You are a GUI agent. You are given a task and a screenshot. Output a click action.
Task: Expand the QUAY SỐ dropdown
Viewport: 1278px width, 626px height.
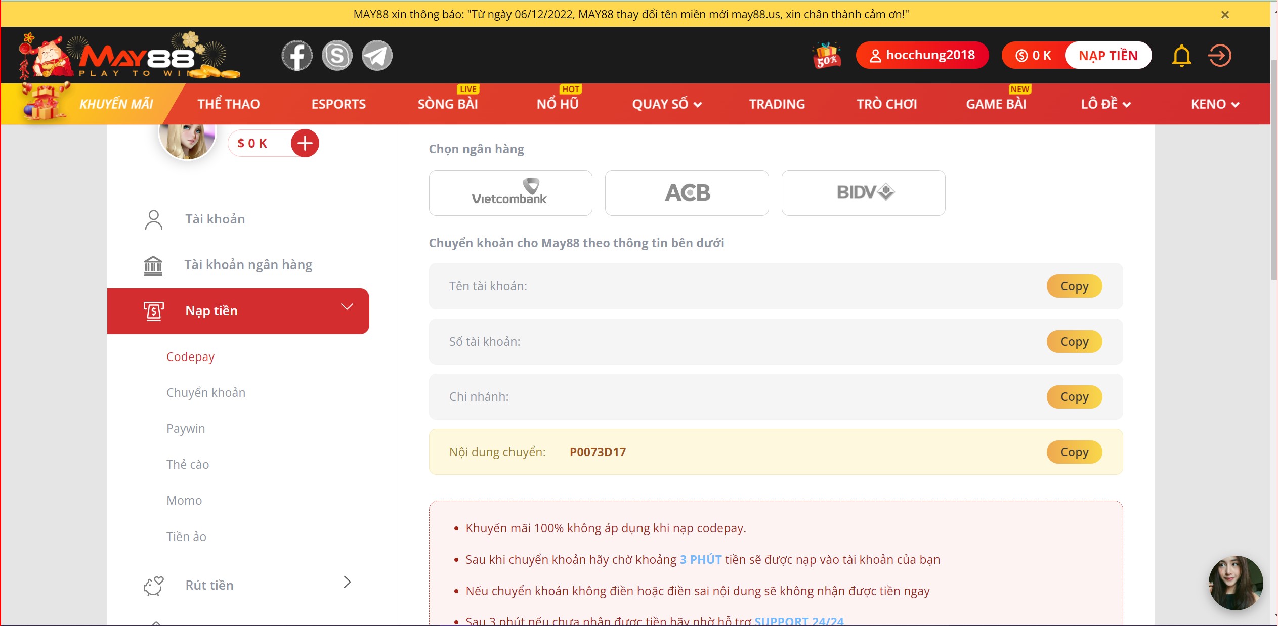tap(667, 104)
